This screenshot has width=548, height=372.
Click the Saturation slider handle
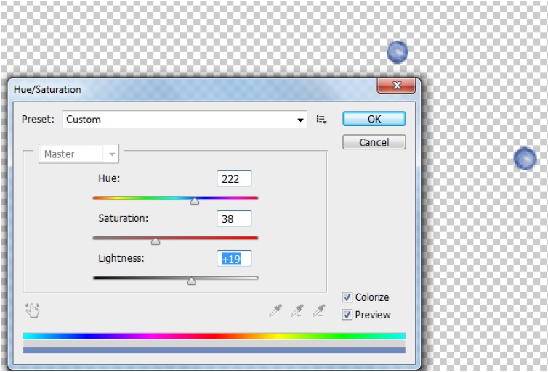[156, 241]
